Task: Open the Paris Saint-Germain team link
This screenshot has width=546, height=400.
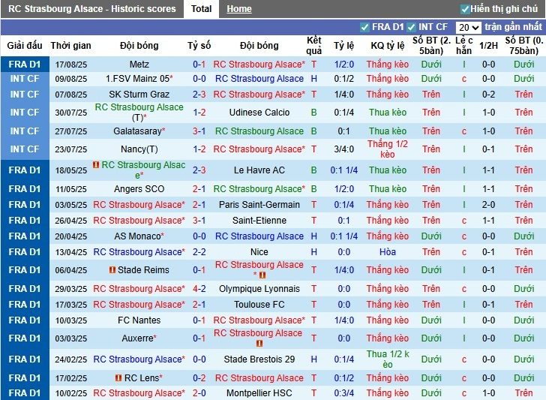Action: pyautogui.click(x=259, y=205)
